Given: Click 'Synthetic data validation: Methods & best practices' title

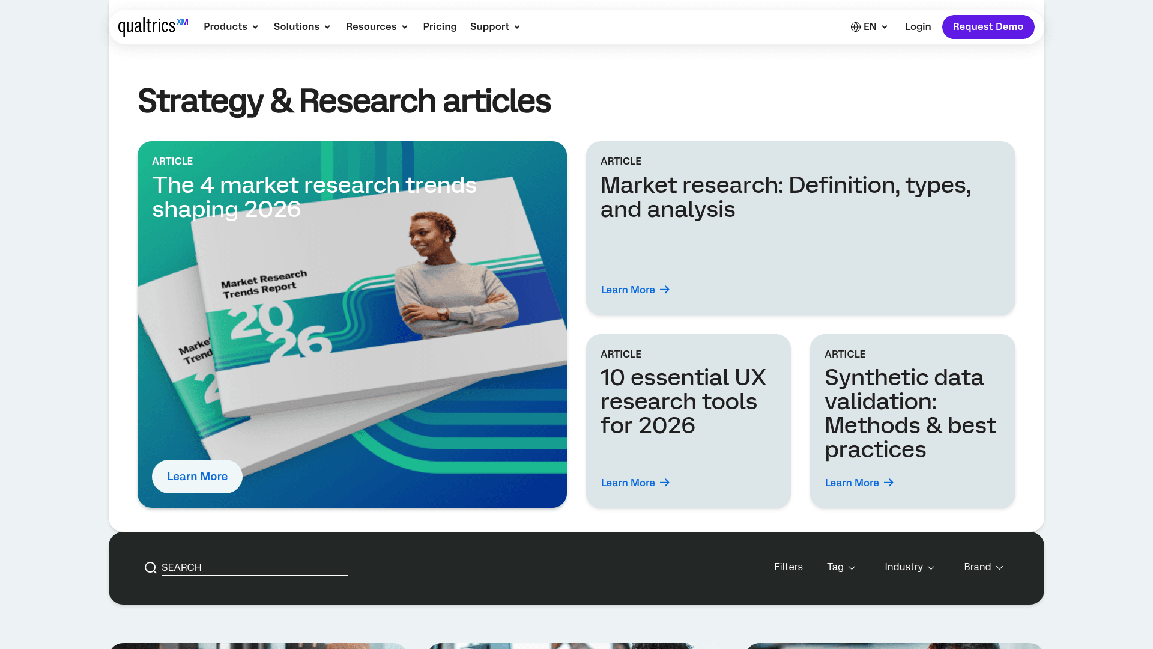Looking at the screenshot, I should pos(910,413).
